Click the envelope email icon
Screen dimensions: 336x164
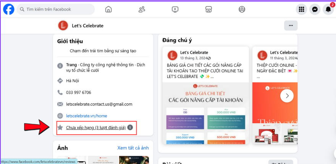(x=60, y=104)
